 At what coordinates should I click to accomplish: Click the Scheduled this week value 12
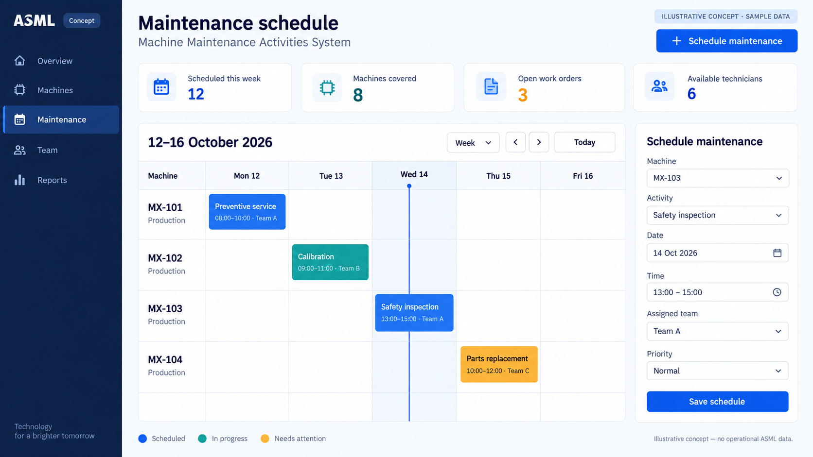(196, 94)
